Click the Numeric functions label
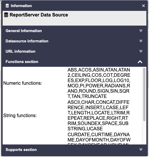Screen dimensions: 149x158 coord(23,83)
